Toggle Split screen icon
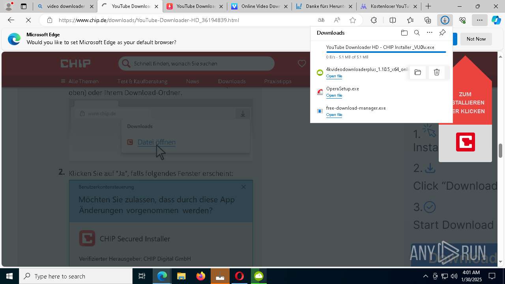Screen dimensions: 505x284 [x=393, y=20]
